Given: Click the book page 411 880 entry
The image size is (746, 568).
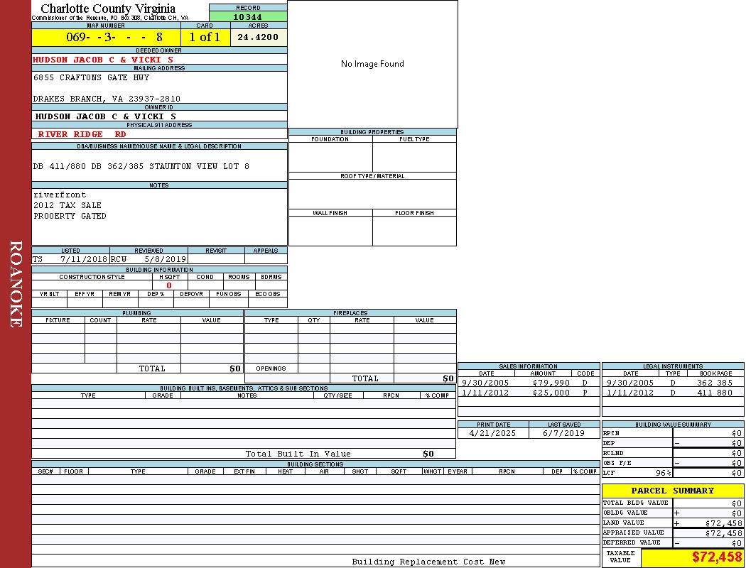Looking at the screenshot, I should point(714,393).
